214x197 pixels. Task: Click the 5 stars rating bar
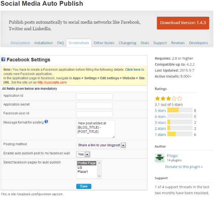180,110
